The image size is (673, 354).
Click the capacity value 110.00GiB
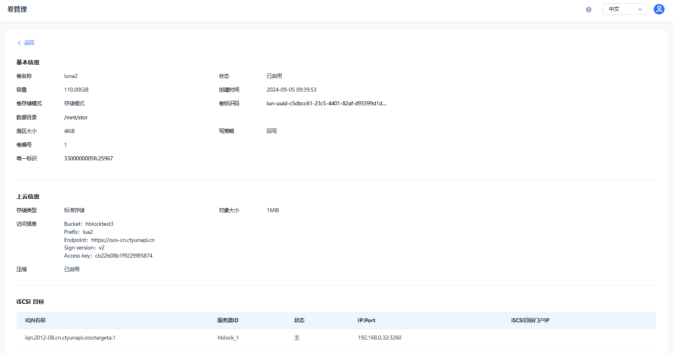tap(76, 90)
